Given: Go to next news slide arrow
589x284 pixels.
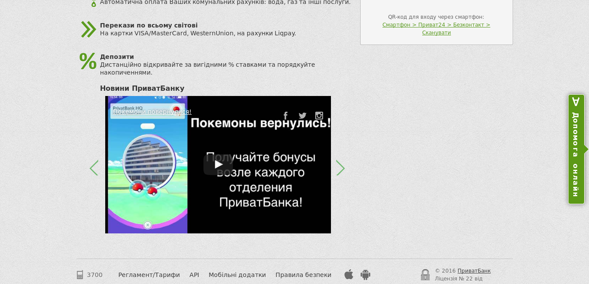Looking at the screenshot, I should click(341, 168).
